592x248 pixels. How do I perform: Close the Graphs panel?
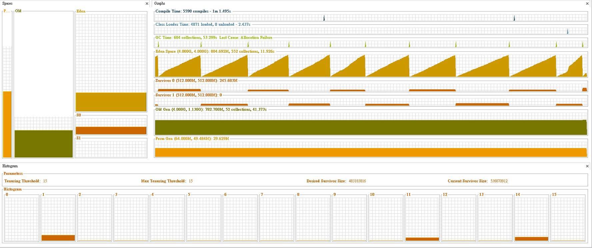tap(587, 4)
